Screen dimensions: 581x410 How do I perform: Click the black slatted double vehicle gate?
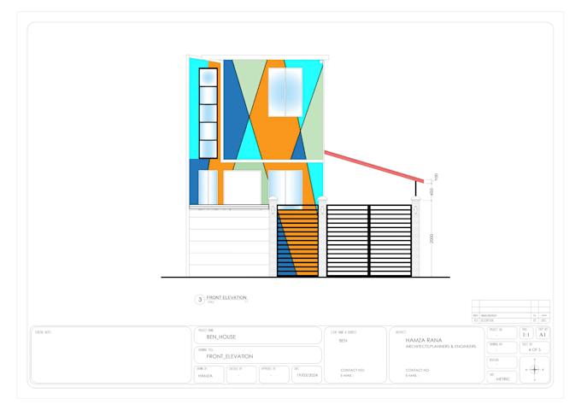(x=369, y=241)
